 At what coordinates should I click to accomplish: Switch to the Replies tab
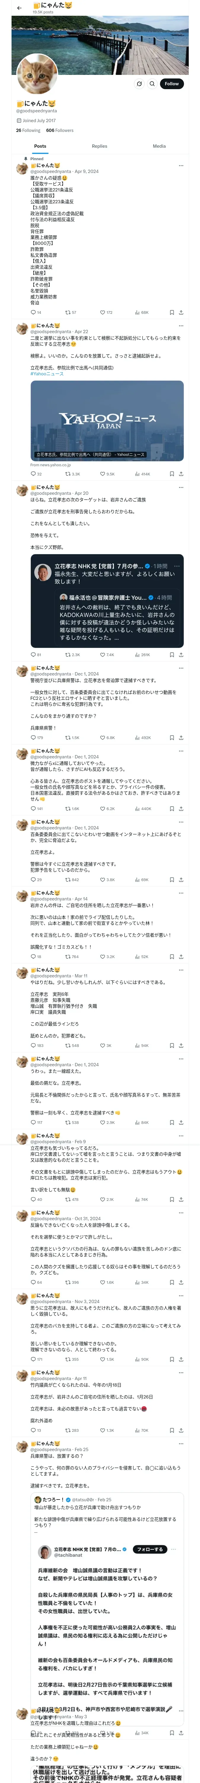(x=99, y=146)
